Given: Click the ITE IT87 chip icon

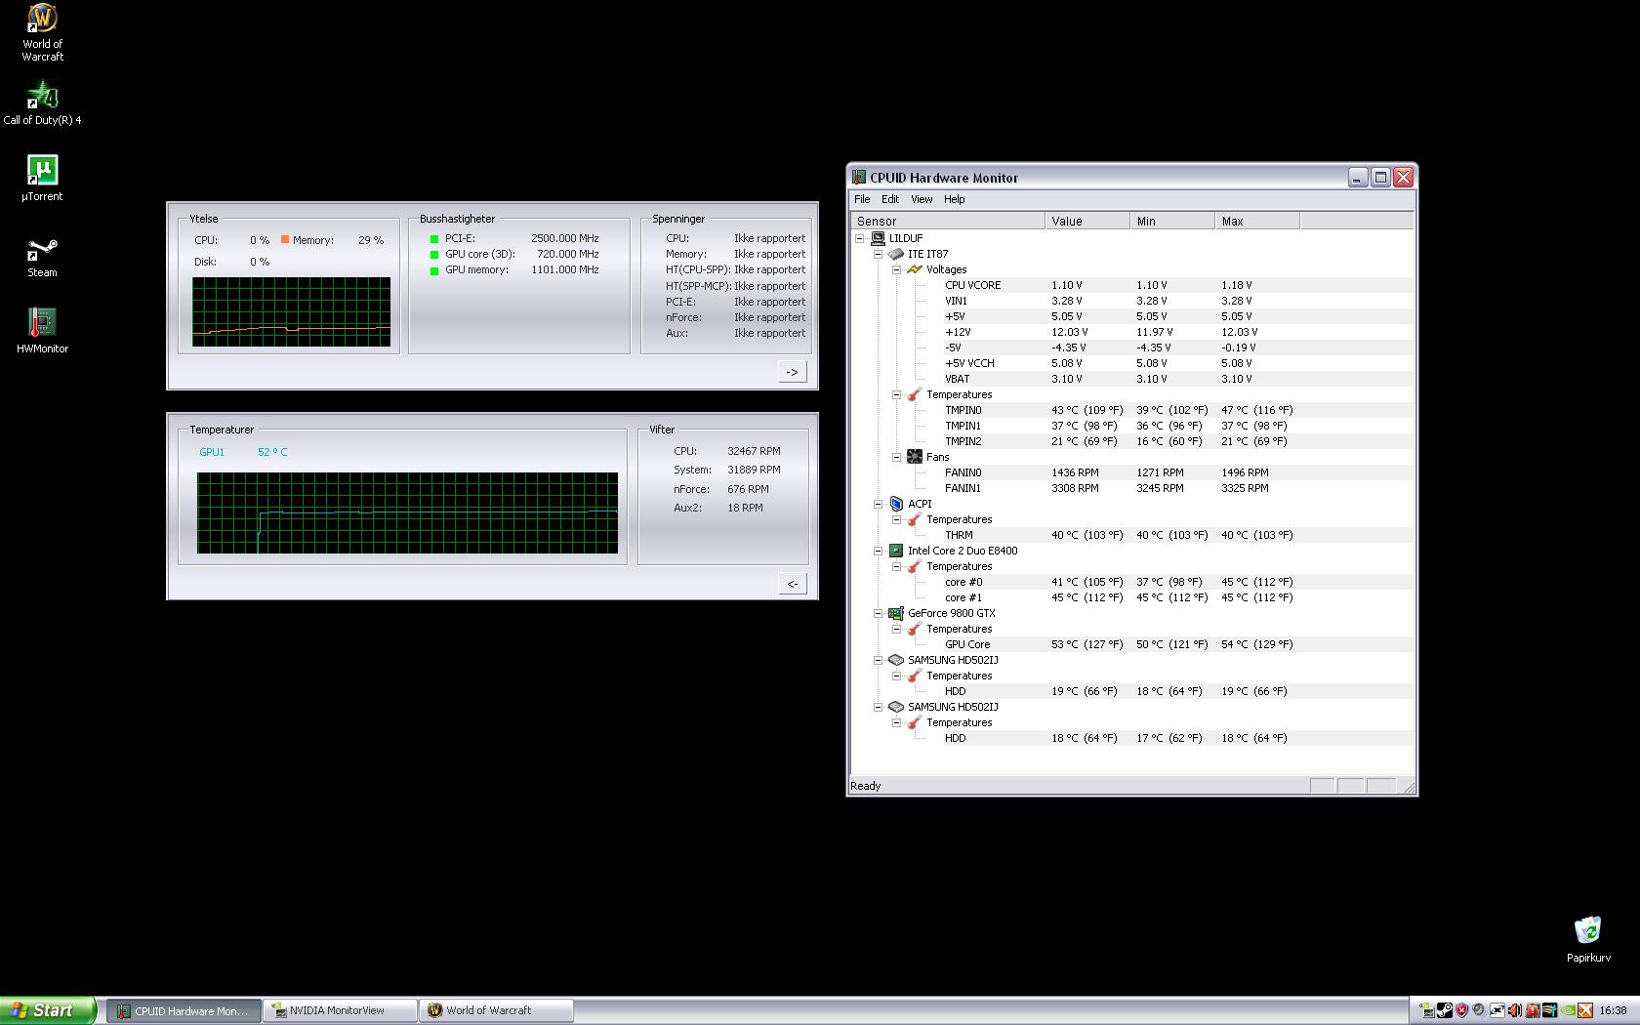Looking at the screenshot, I should coord(896,254).
